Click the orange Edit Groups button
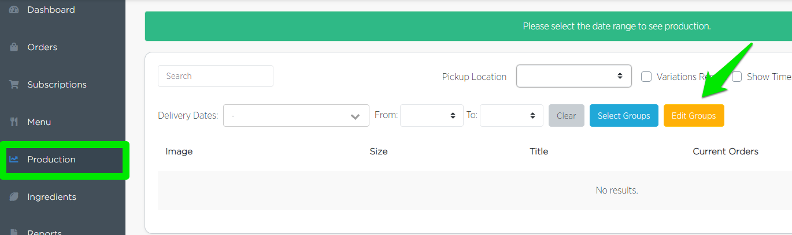The image size is (792, 235). [x=693, y=115]
